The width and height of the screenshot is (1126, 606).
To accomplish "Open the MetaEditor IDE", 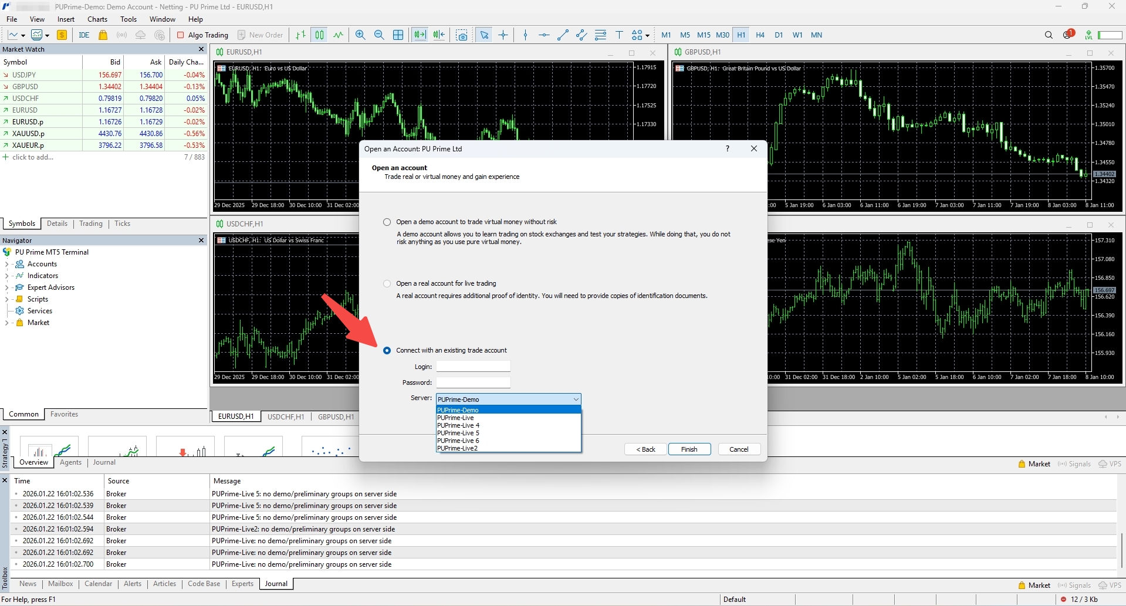I will point(84,35).
